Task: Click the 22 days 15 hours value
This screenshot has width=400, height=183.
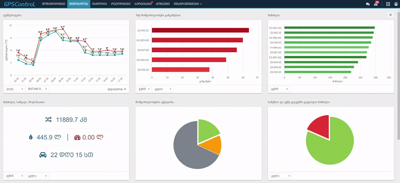Action: [x=71, y=155]
